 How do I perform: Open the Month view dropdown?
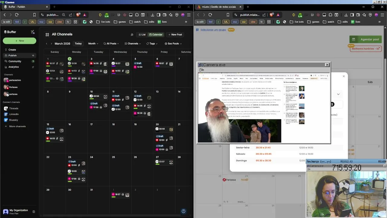[x=93, y=44]
